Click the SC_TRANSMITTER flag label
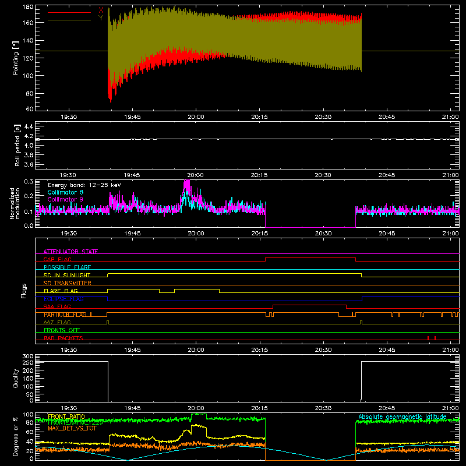Screen dimensions: 466x466 [x=68, y=283]
